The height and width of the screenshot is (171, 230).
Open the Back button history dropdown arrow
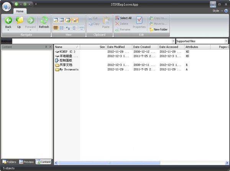pos(8,30)
